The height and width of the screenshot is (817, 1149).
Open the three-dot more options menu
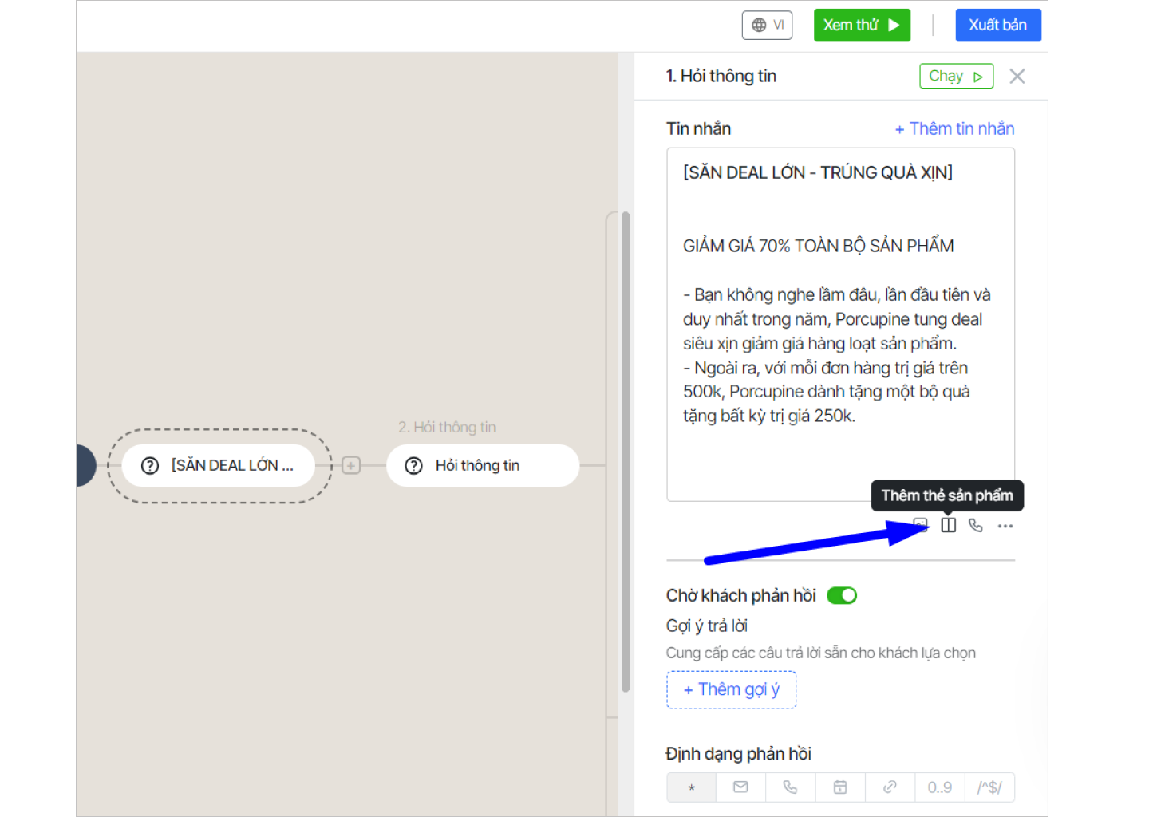(x=1005, y=526)
